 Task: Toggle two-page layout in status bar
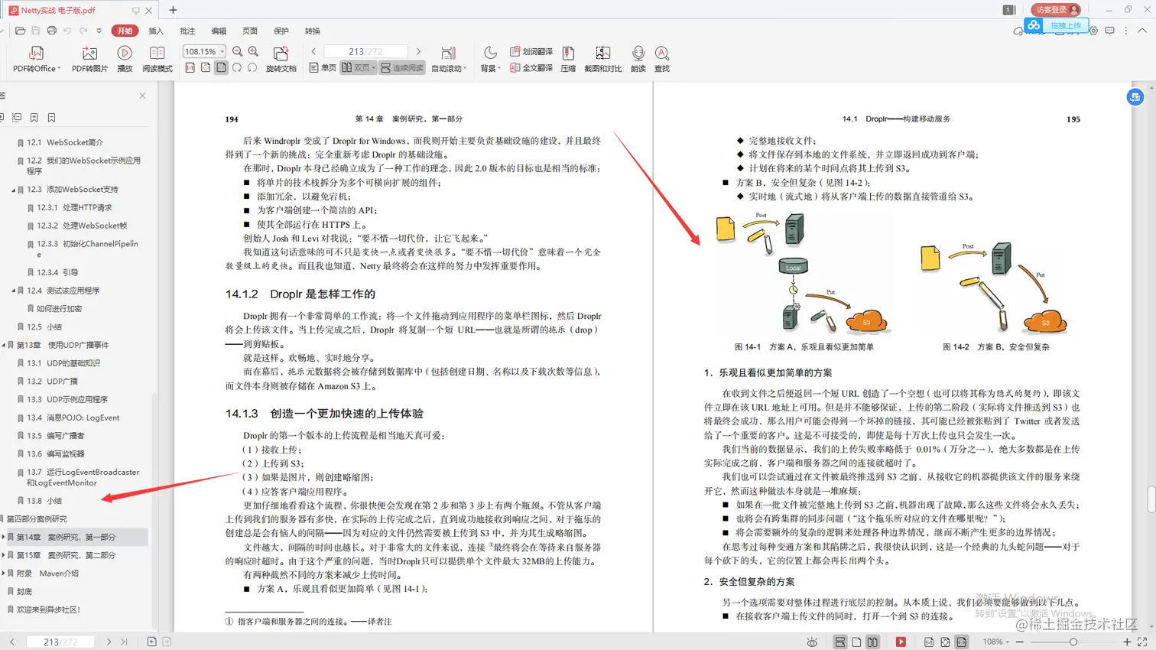[872, 642]
